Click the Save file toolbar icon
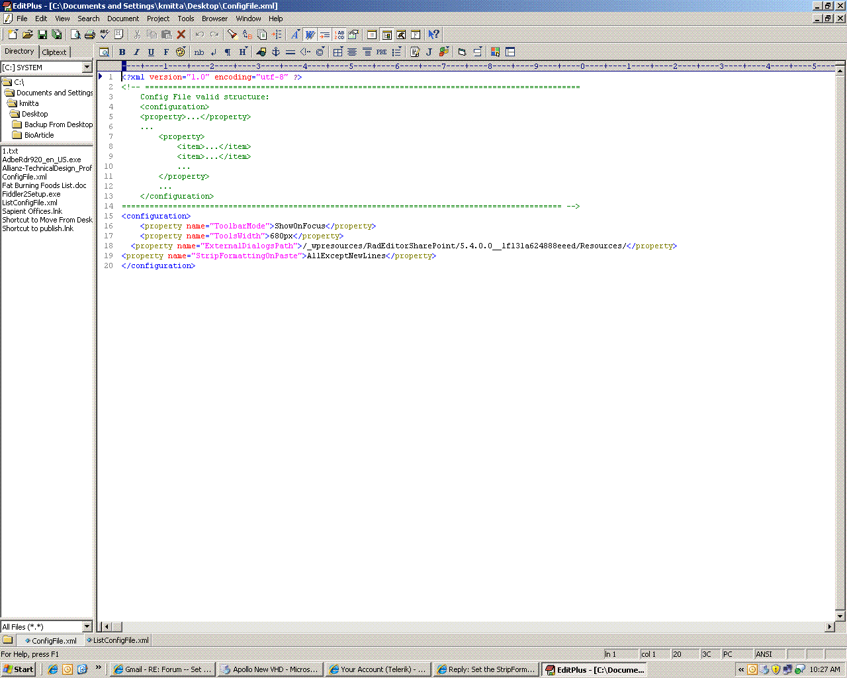This screenshot has width=847, height=678. pos(42,34)
